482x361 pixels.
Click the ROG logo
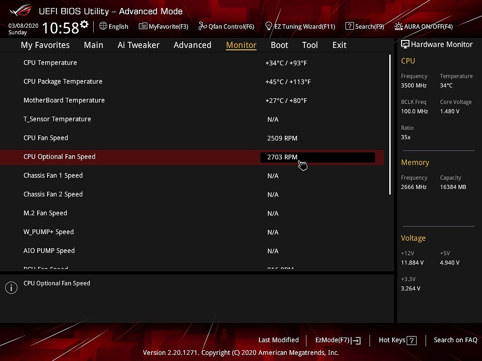[x=21, y=10]
